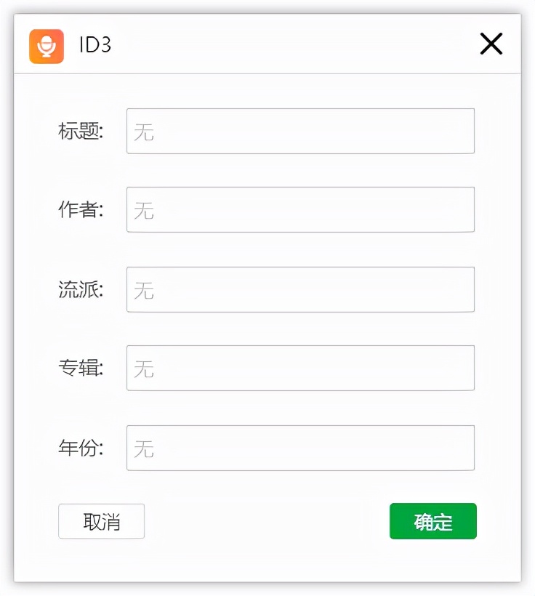Screen dimensions: 535x596
Task: Click the 专辑 field label
Action: click(x=79, y=368)
